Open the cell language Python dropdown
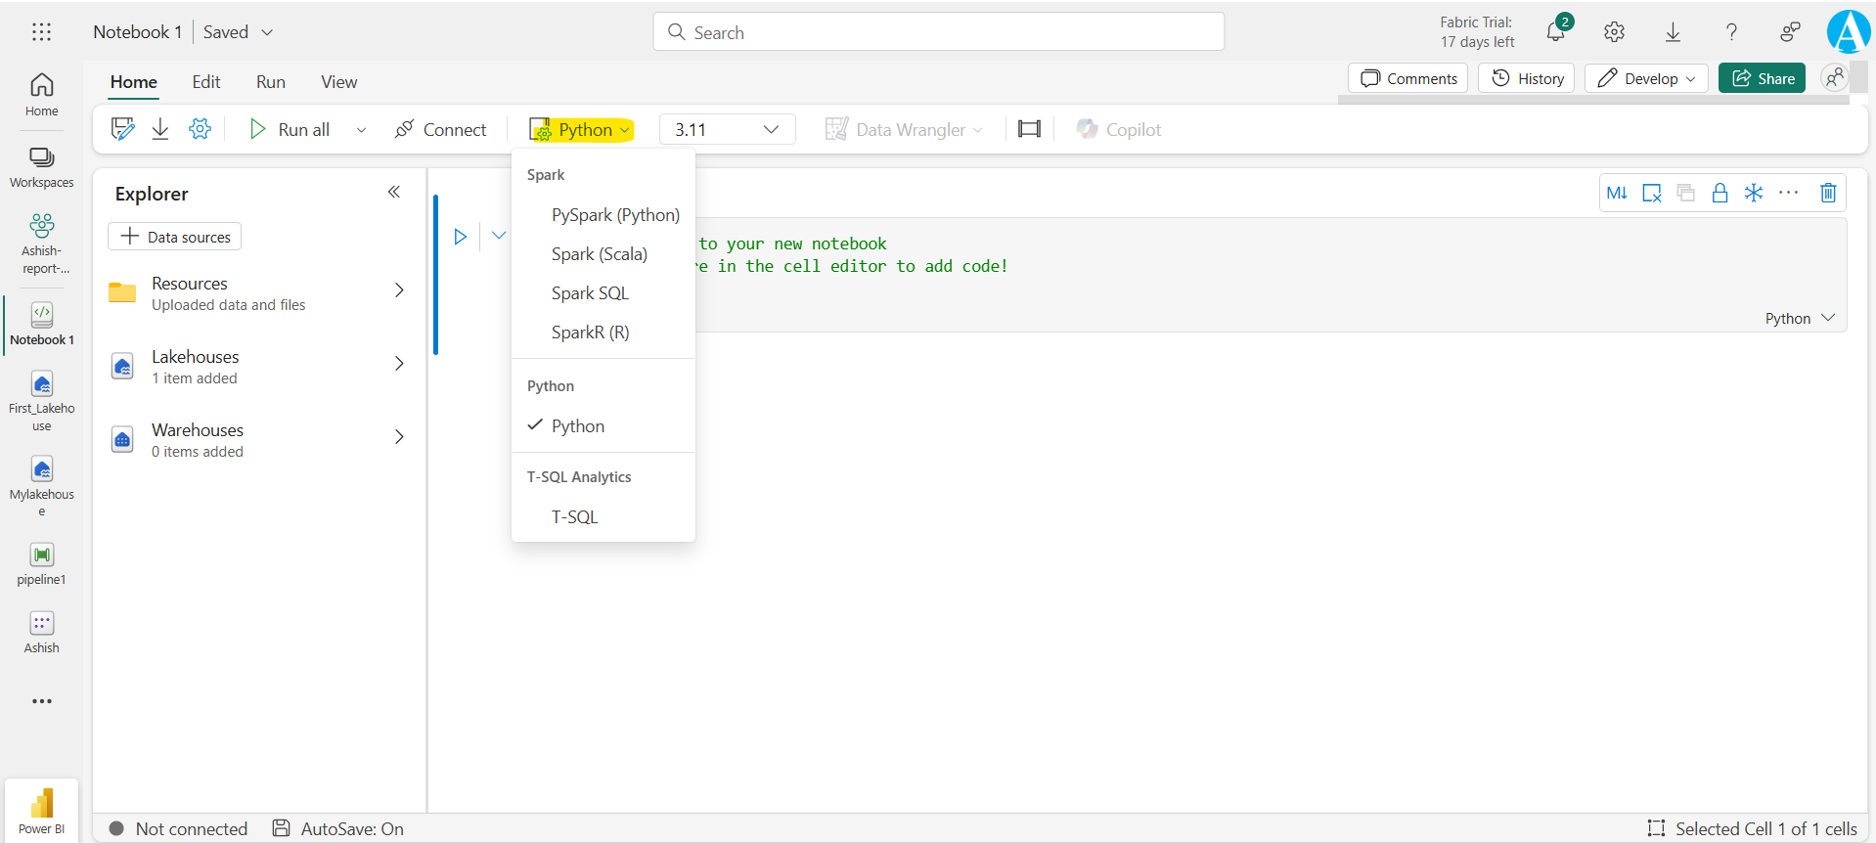1876x843 pixels. pyautogui.click(x=1799, y=319)
